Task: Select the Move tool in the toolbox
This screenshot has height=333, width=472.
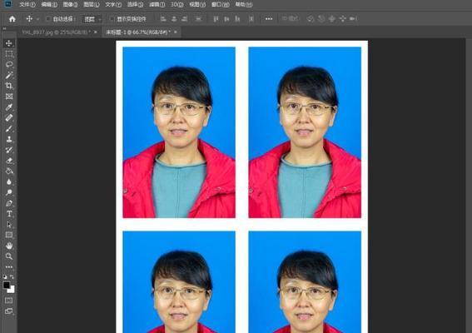Action: pyautogui.click(x=9, y=43)
